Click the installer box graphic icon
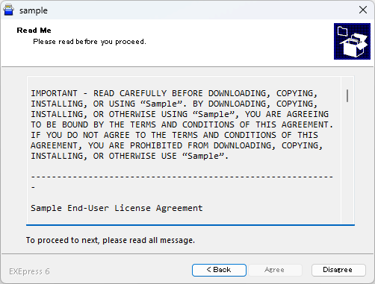375x284 pixels. pos(352,42)
